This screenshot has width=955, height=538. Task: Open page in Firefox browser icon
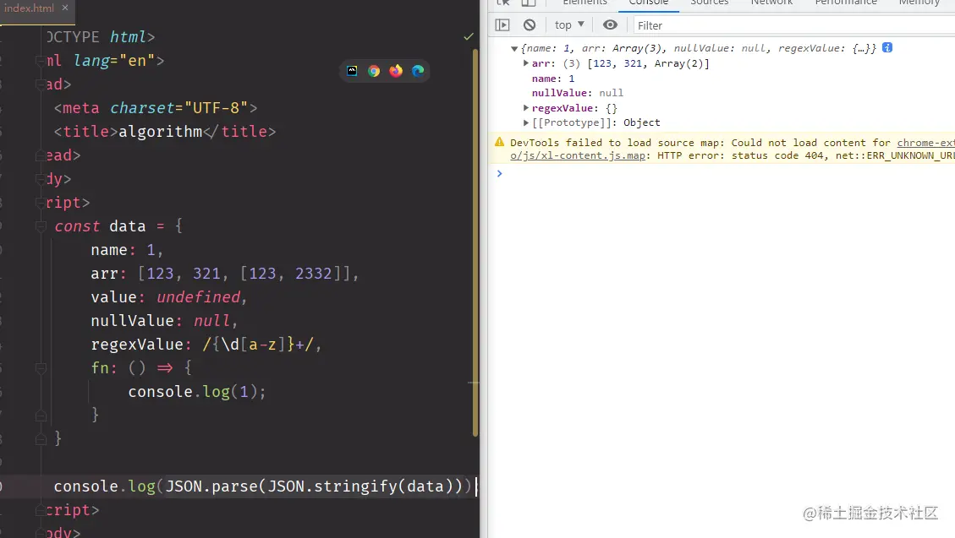(396, 71)
